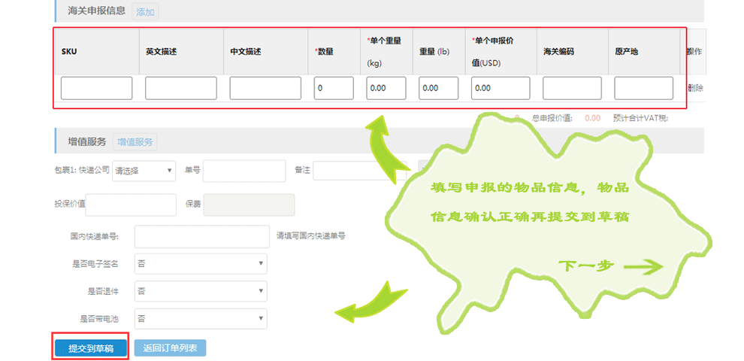
Task: Click the 添加 button beside 海关申报信息
Action: [145, 12]
